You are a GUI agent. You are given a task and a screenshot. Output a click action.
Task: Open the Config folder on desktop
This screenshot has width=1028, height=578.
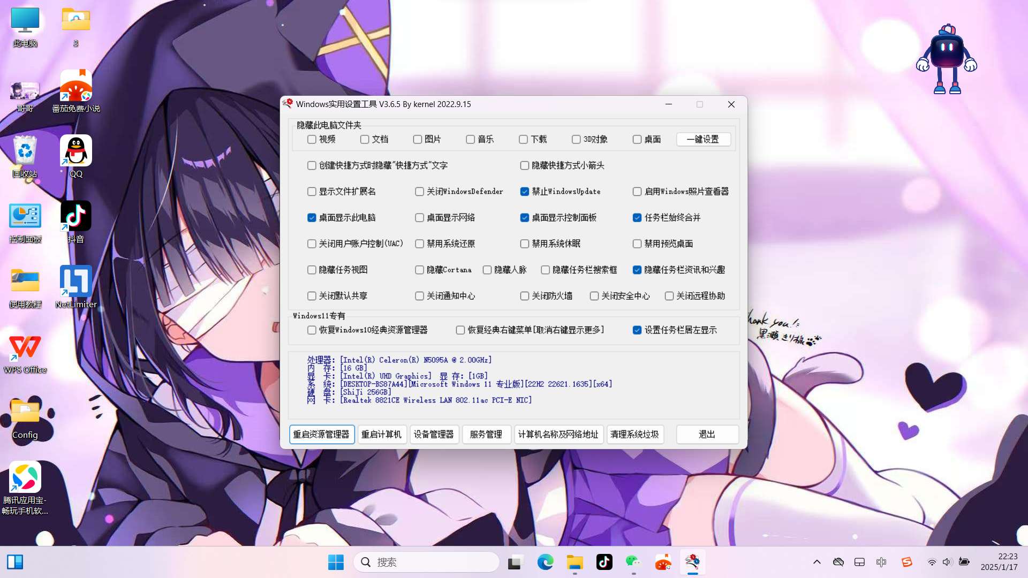coord(25,419)
